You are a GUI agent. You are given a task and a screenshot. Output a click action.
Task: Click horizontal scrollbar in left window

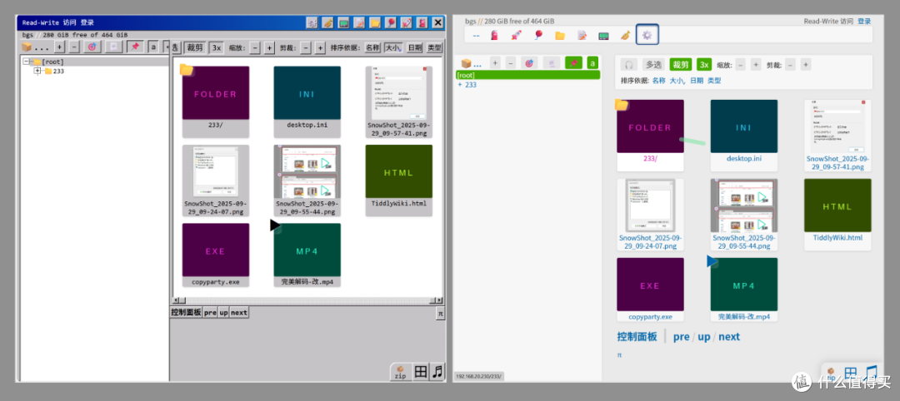tap(307, 300)
